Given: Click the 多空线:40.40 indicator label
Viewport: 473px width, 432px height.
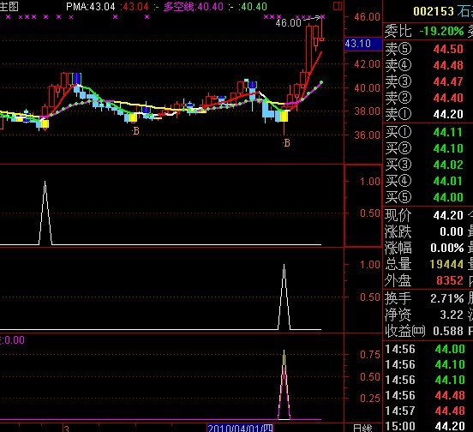Looking at the screenshot, I should tap(194, 7).
